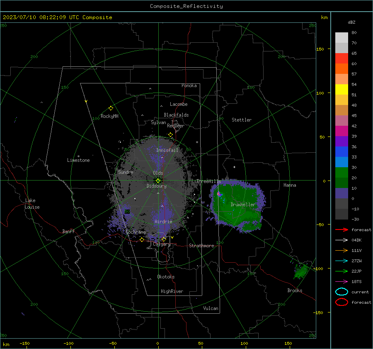Image resolution: width=373 pixels, height=349 pixels.
Task: Click the 80 dBZ light gray swatch
Action: click(342, 38)
